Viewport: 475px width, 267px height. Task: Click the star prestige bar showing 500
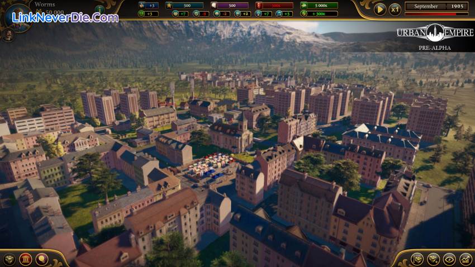(184, 6)
